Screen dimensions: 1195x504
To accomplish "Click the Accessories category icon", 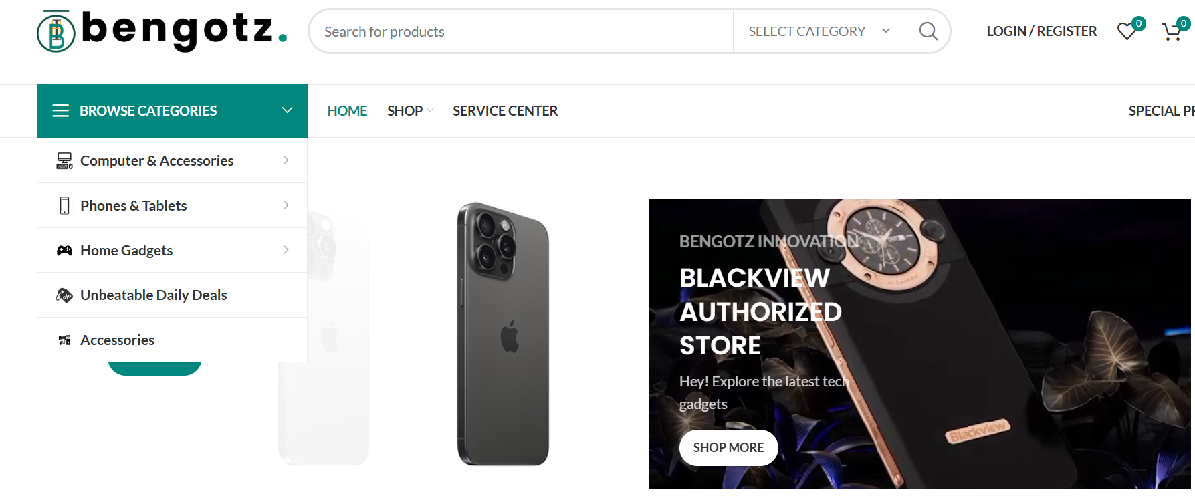I will point(64,340).
